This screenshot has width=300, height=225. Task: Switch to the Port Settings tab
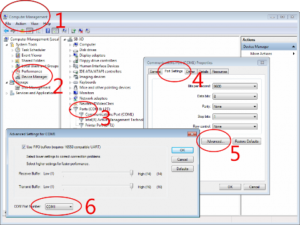(x=174, y=71)
